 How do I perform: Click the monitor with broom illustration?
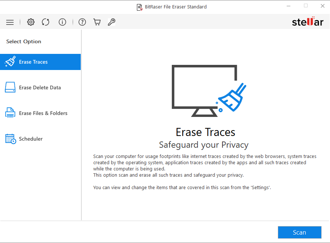[x=209, y=91]
